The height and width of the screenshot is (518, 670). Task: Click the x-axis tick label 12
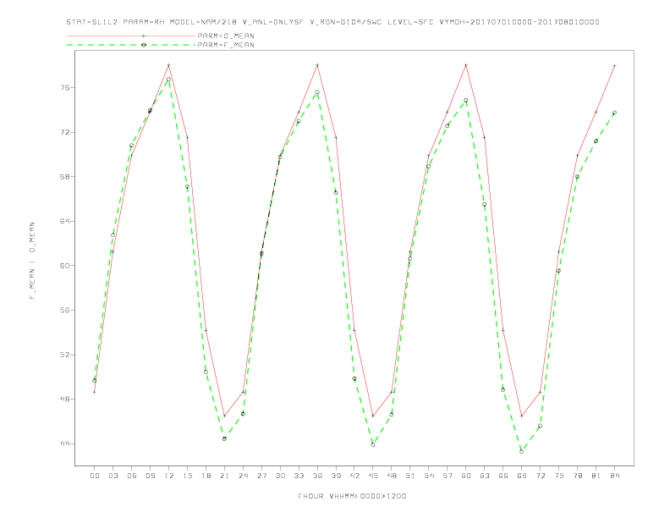(169, 476)
